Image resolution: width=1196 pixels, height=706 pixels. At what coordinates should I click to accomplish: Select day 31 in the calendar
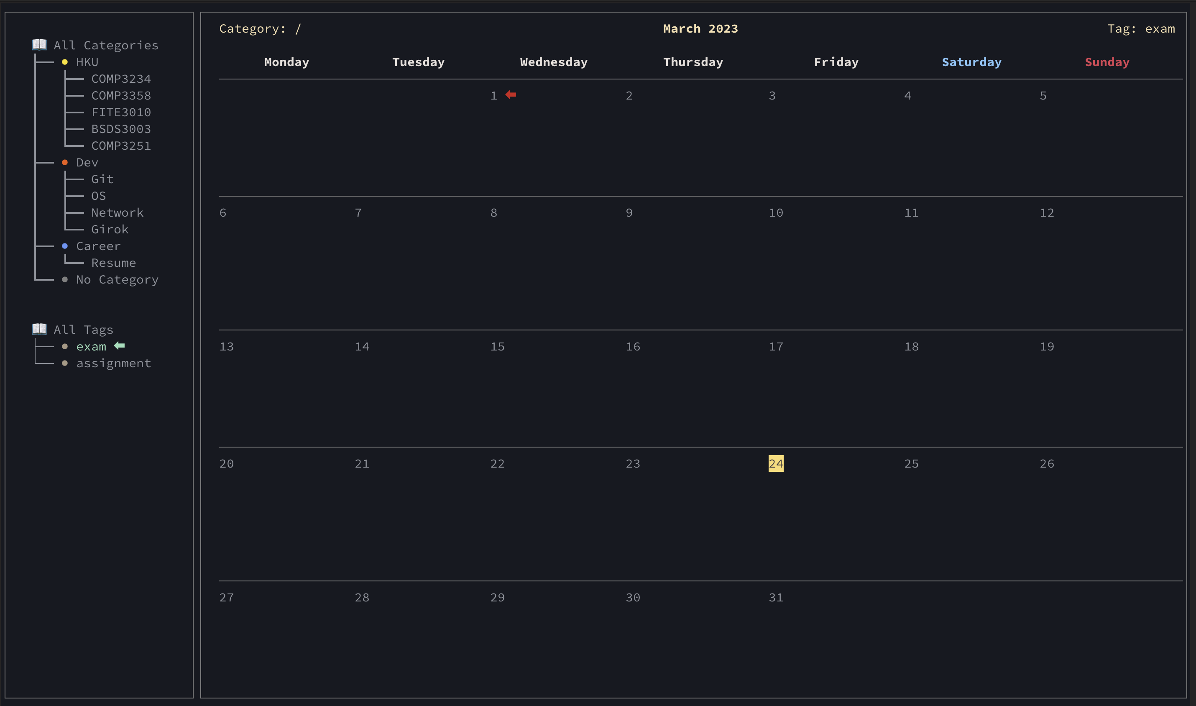[x=776, y=598]
